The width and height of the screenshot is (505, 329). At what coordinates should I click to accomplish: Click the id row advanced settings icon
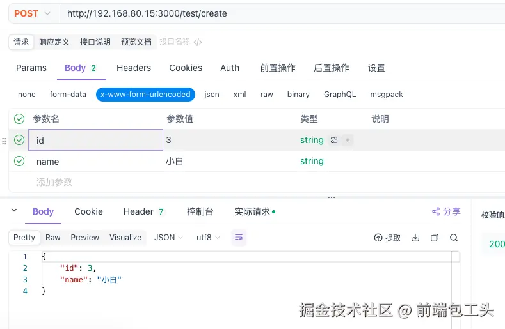pyautogui.click(x=334, y=140)
